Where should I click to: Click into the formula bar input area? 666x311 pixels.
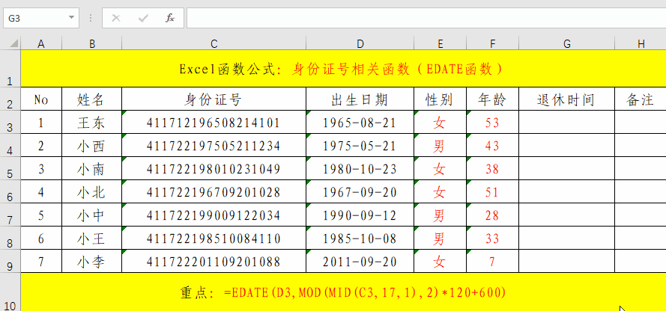point(426,18)
